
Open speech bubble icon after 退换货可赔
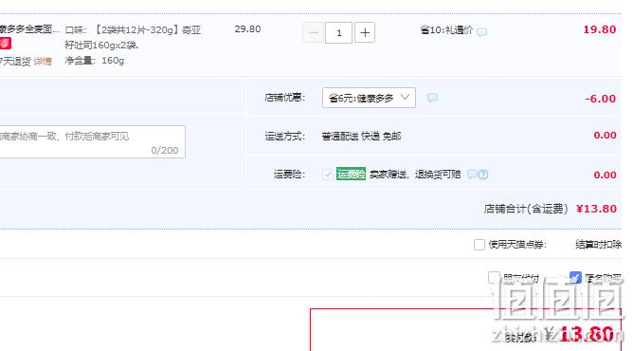472,175
